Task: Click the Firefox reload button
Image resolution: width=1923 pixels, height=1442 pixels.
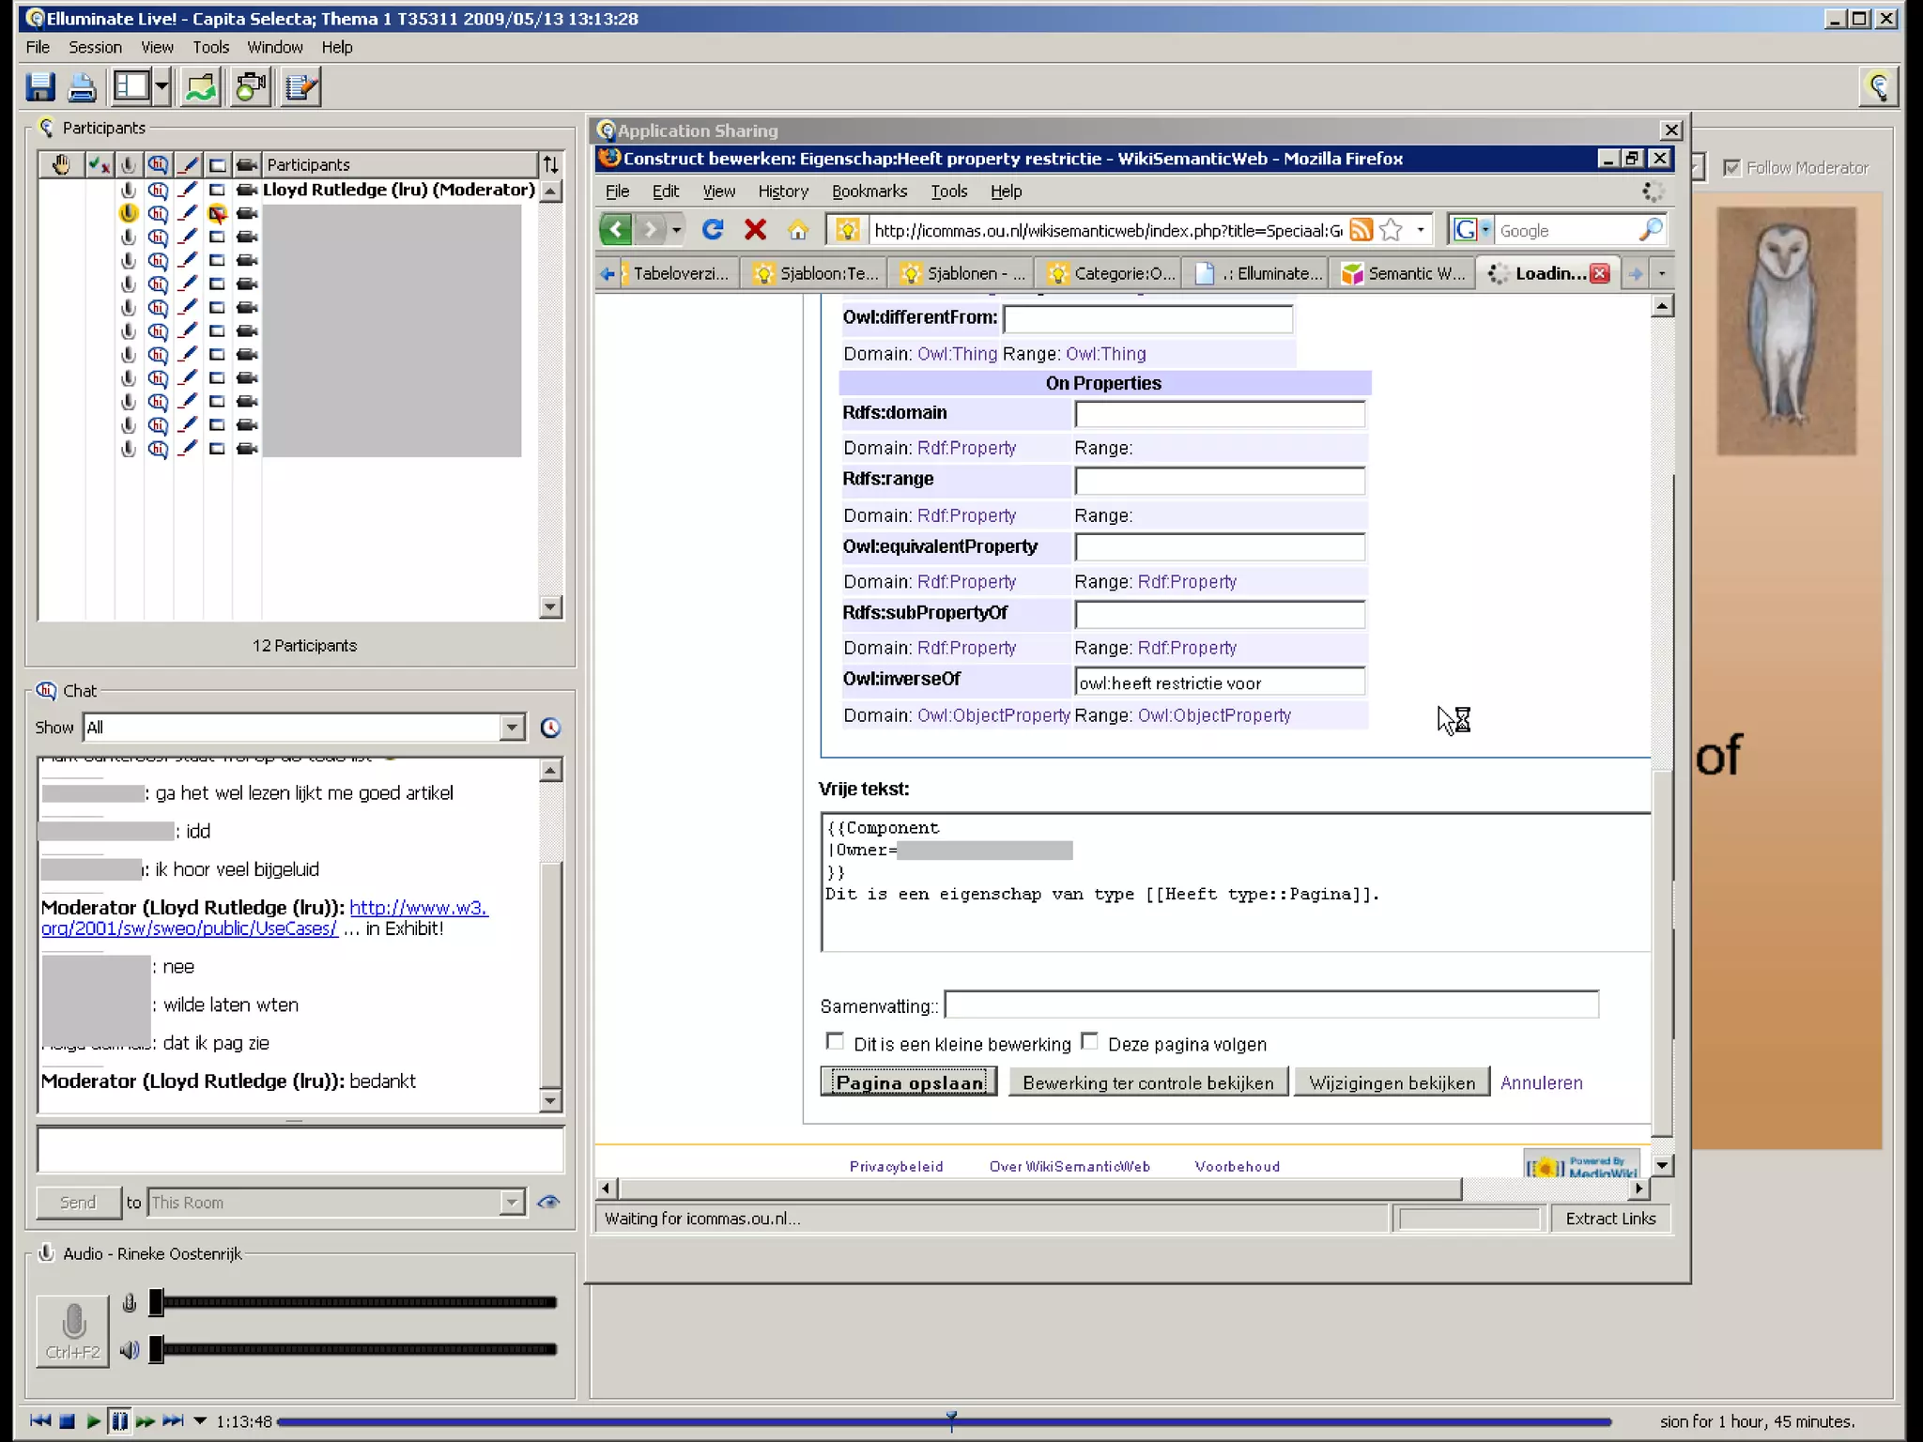Action: [x=713, y=230]
